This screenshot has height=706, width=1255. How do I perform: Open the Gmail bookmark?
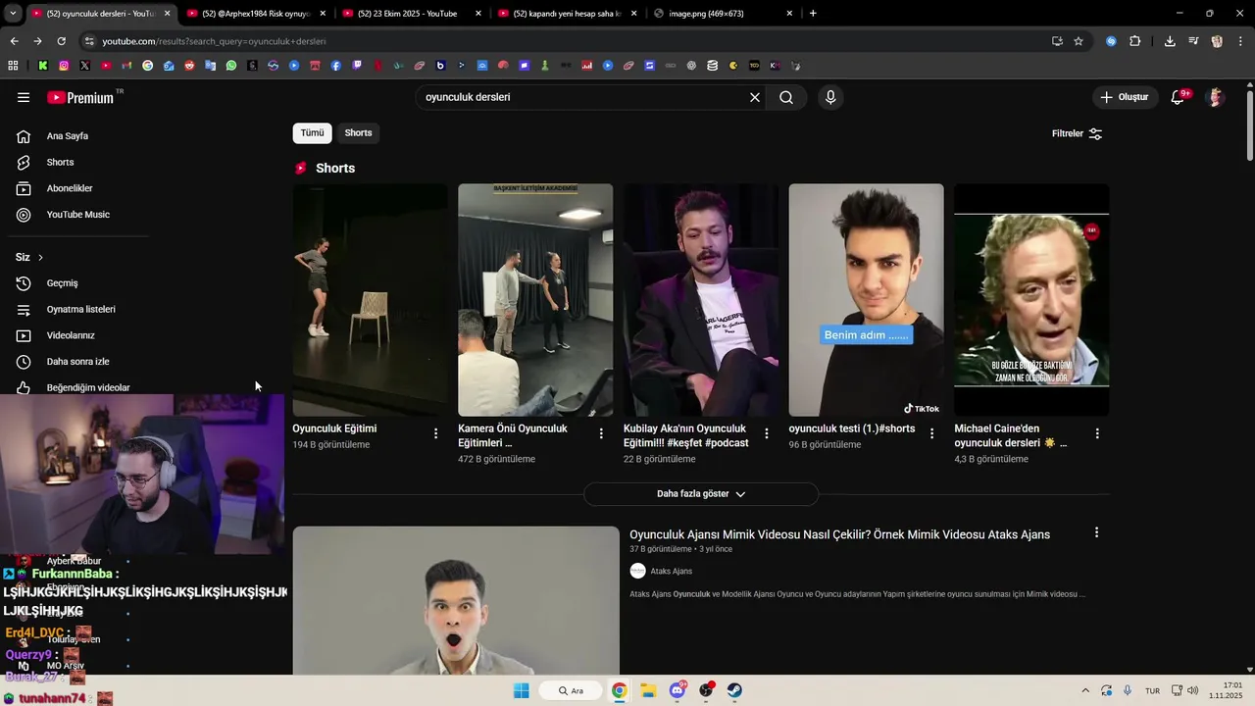126,66
